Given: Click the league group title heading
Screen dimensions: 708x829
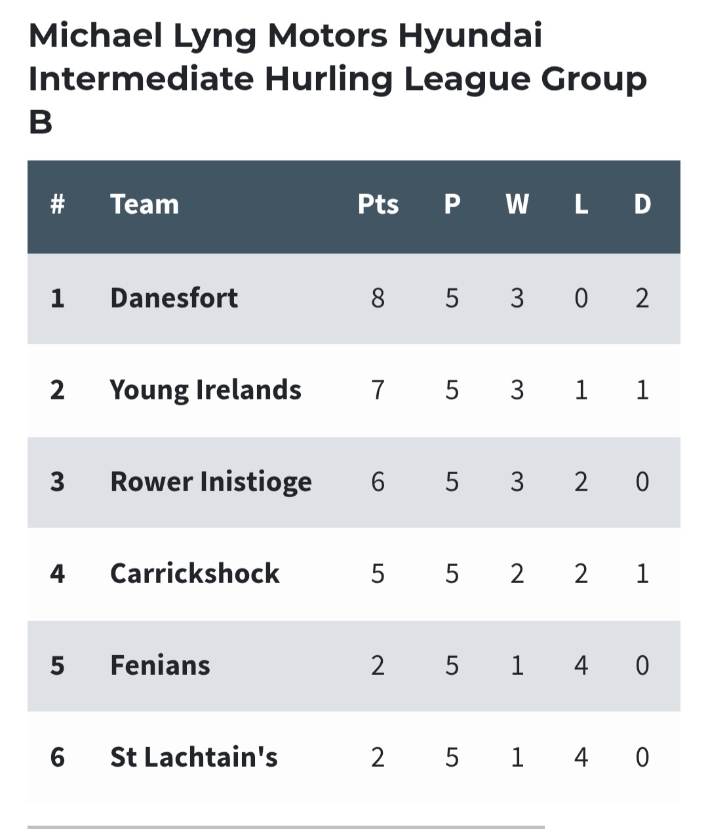Looking at the screenshot, I should 338,78.
